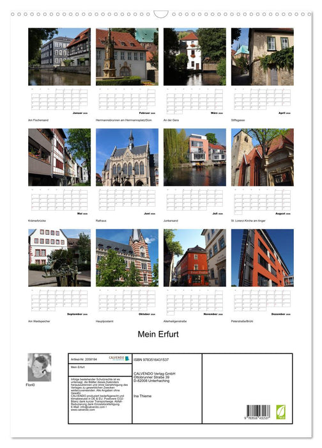Click the 'März' month label
Image resolution: width=322 pixels, height=448 pixels.
(214, 113)
